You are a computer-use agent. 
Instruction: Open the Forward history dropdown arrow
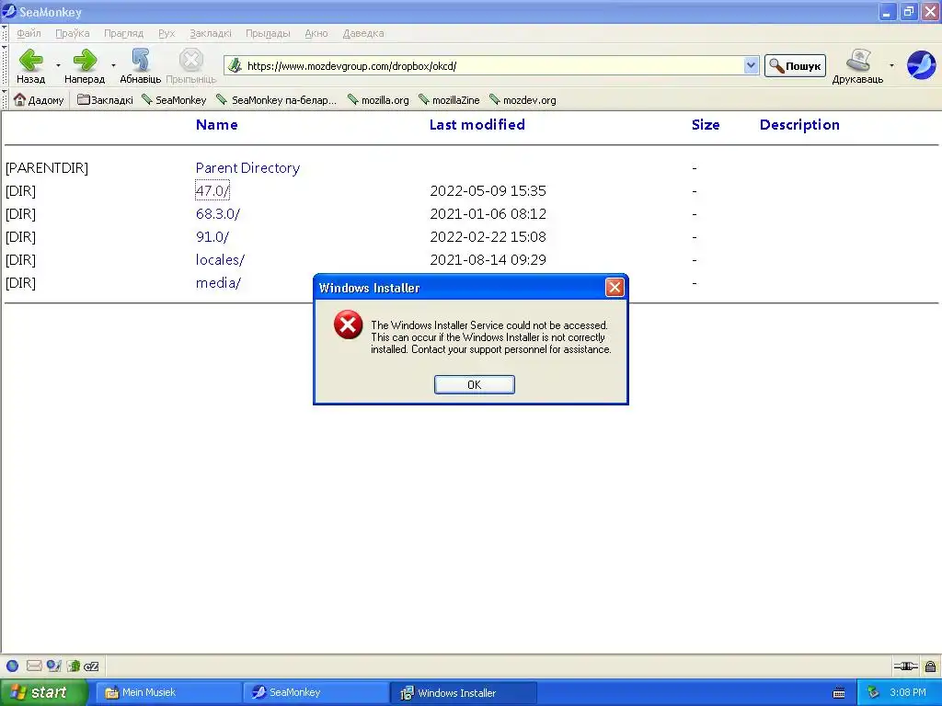click(113, 65)
